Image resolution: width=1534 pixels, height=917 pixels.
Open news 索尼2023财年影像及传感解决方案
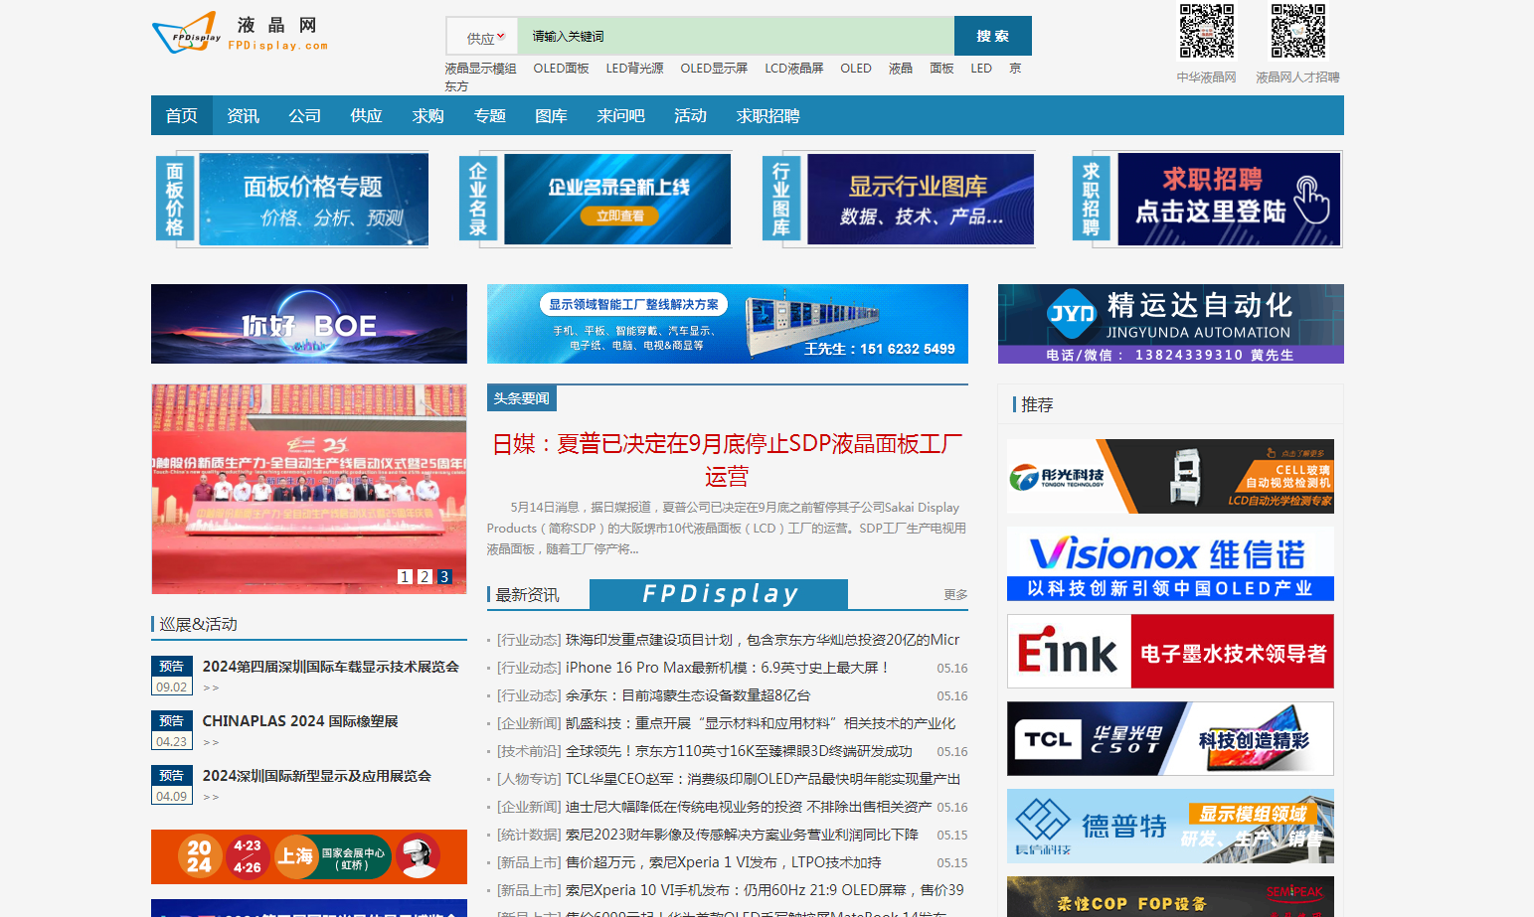pyautogui.click(x=742, y=835)
